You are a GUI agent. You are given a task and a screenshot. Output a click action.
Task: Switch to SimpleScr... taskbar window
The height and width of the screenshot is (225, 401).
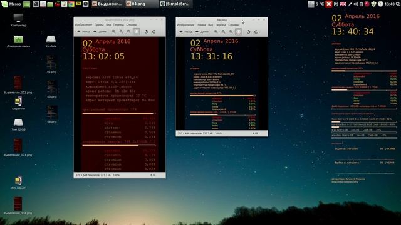click(x=175, y=4)
